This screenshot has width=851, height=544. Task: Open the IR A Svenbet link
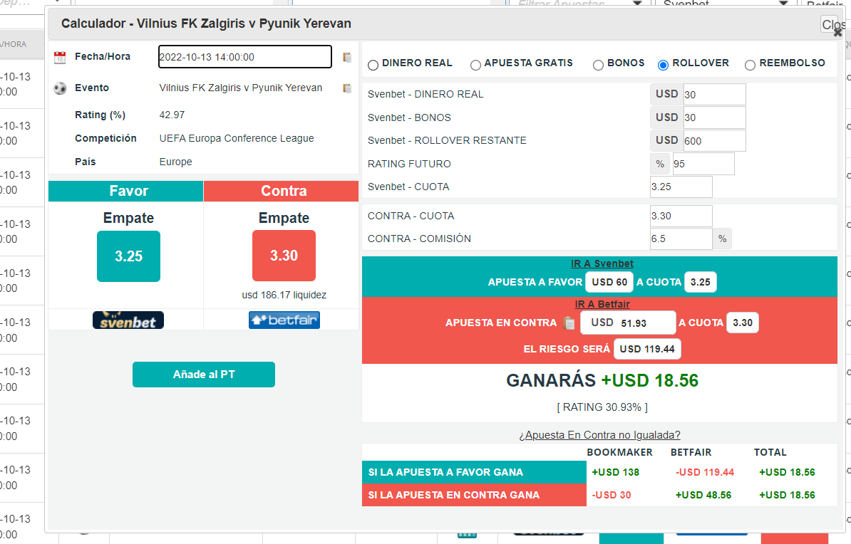[602, 263]
